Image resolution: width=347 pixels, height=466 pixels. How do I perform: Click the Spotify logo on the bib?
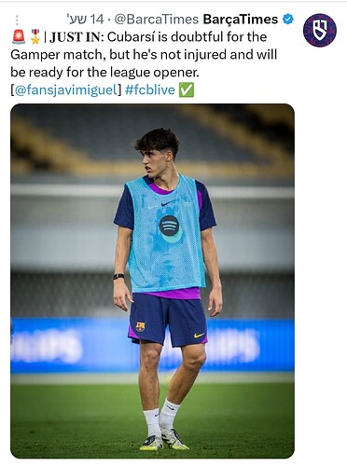(169, 226)
